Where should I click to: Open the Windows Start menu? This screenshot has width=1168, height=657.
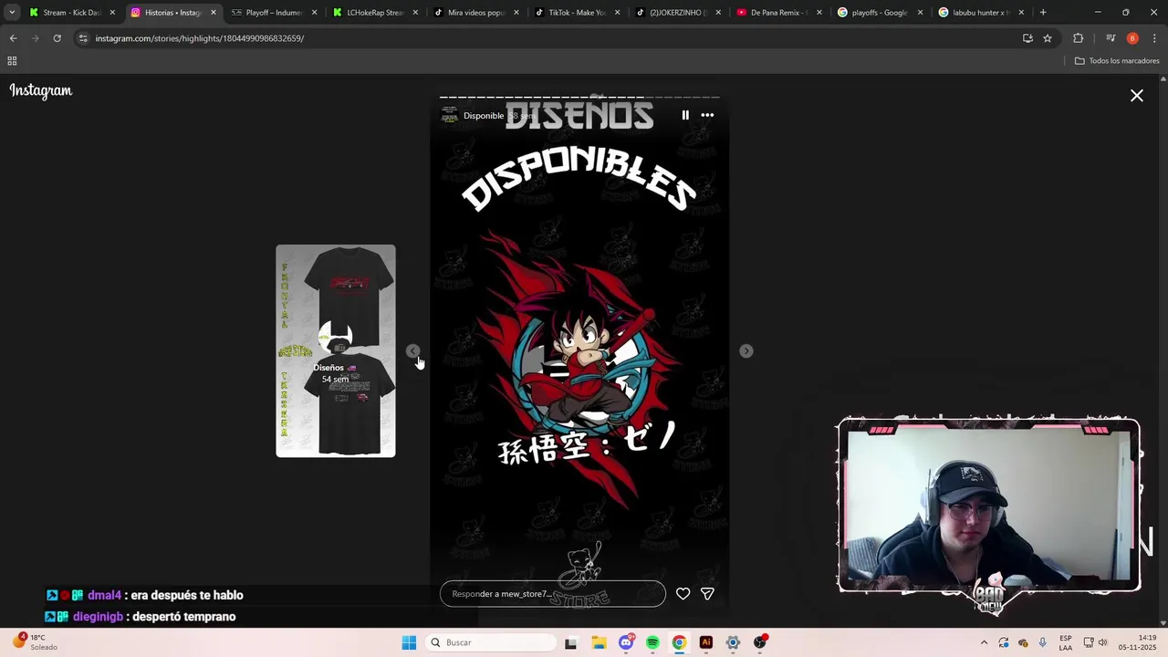[409, 642]
